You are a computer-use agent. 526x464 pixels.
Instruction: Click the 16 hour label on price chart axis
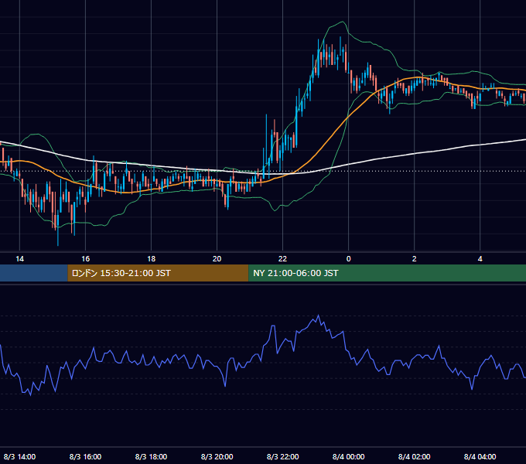coord(86,259)
